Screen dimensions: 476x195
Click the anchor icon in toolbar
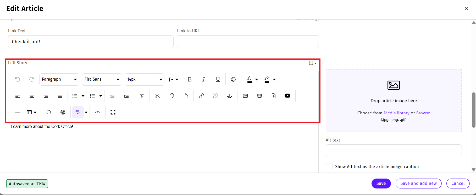[229, 96]
